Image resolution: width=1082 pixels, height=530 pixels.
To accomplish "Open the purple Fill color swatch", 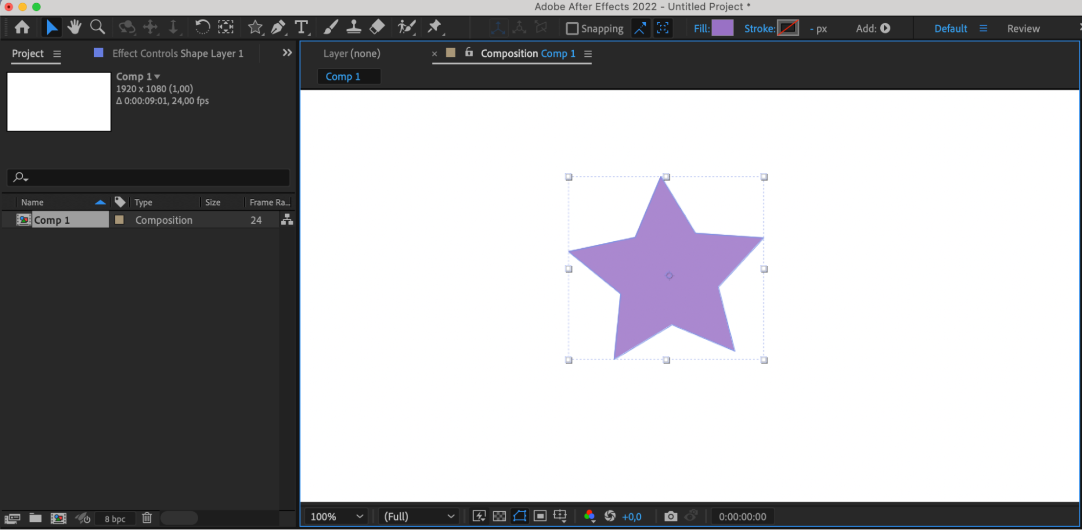I will (x=723, y=28).
